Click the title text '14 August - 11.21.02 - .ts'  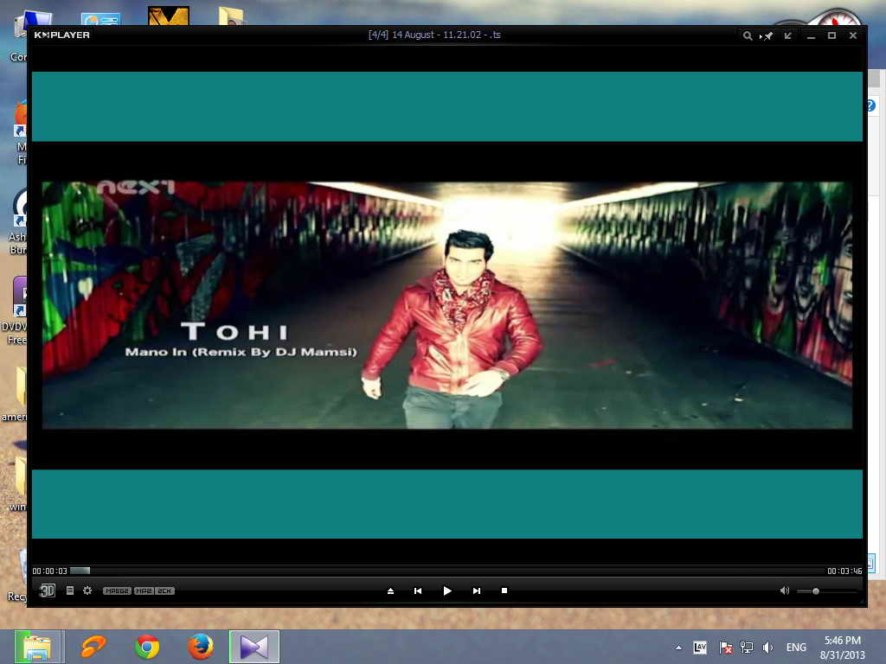coord(446,35)
